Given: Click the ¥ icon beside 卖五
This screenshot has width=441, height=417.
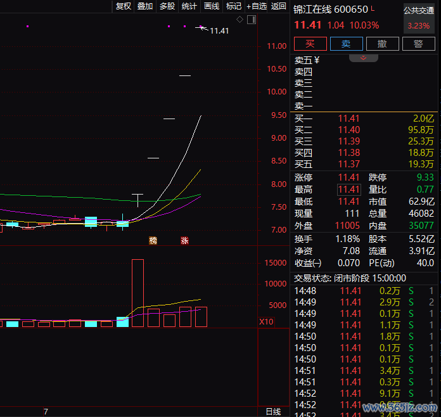Looking at the screenshot, I should [317, 60].
